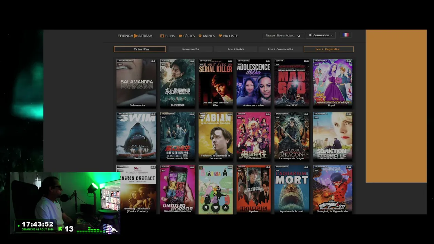Open the Films section
Image resolution: width=434 pixels, height=244 pixels.
coord(167,36)
